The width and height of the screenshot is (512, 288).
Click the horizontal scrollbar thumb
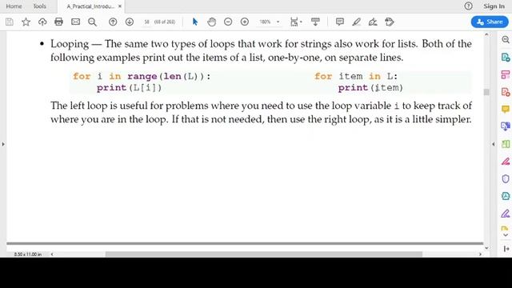(264, 254)
